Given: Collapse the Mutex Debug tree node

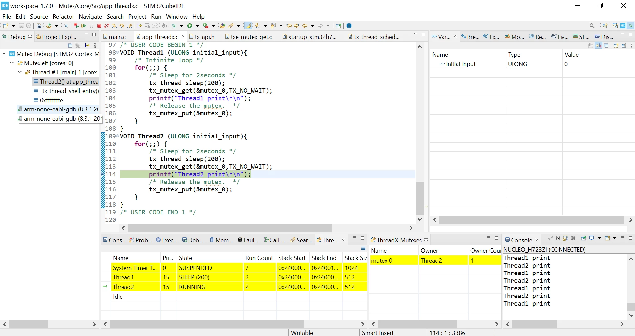Looking at the screenshot, I should pos(4,54).
